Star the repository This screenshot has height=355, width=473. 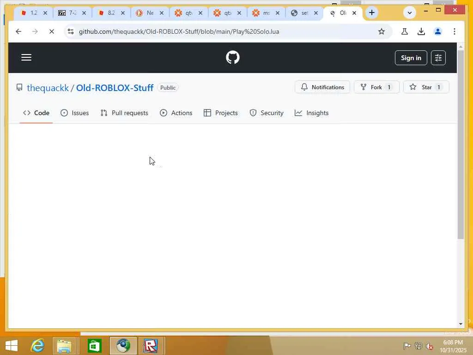[426, 87]
